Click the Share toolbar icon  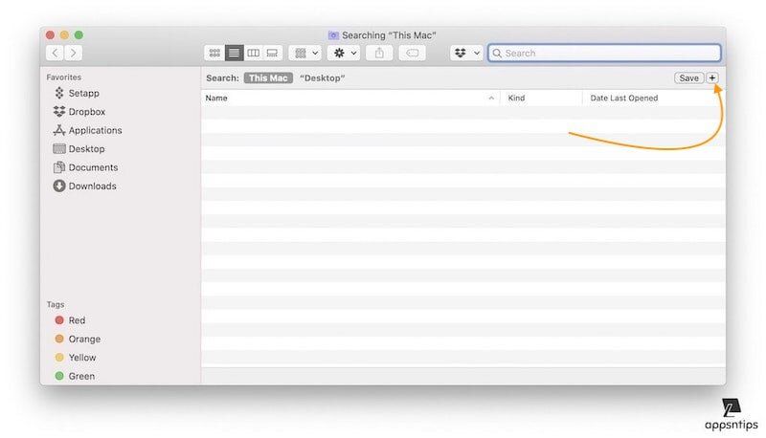pyautogui.click(x=379, y=54)
